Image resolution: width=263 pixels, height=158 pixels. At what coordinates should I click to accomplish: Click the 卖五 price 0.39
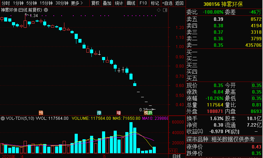218,19
